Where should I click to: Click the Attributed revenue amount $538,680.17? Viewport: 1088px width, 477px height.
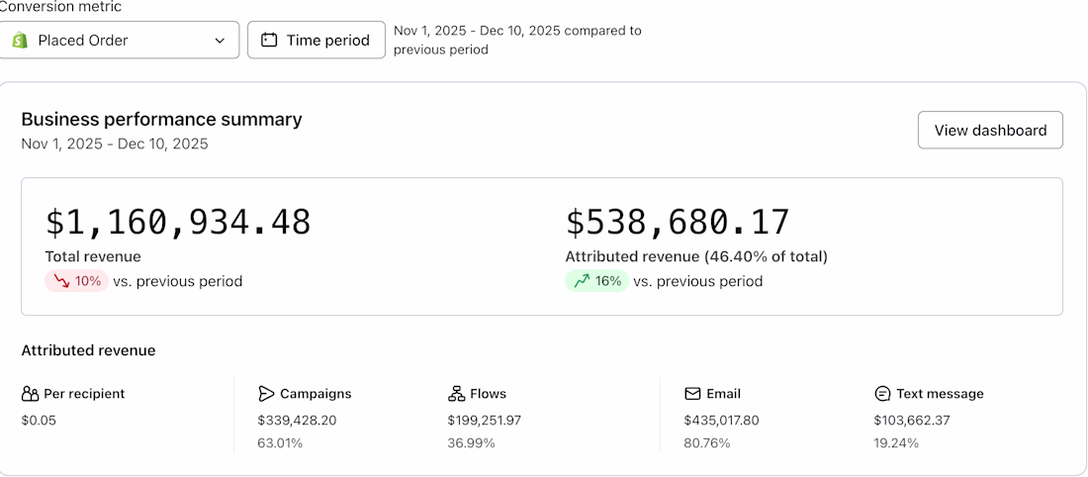tap(678, 222)
